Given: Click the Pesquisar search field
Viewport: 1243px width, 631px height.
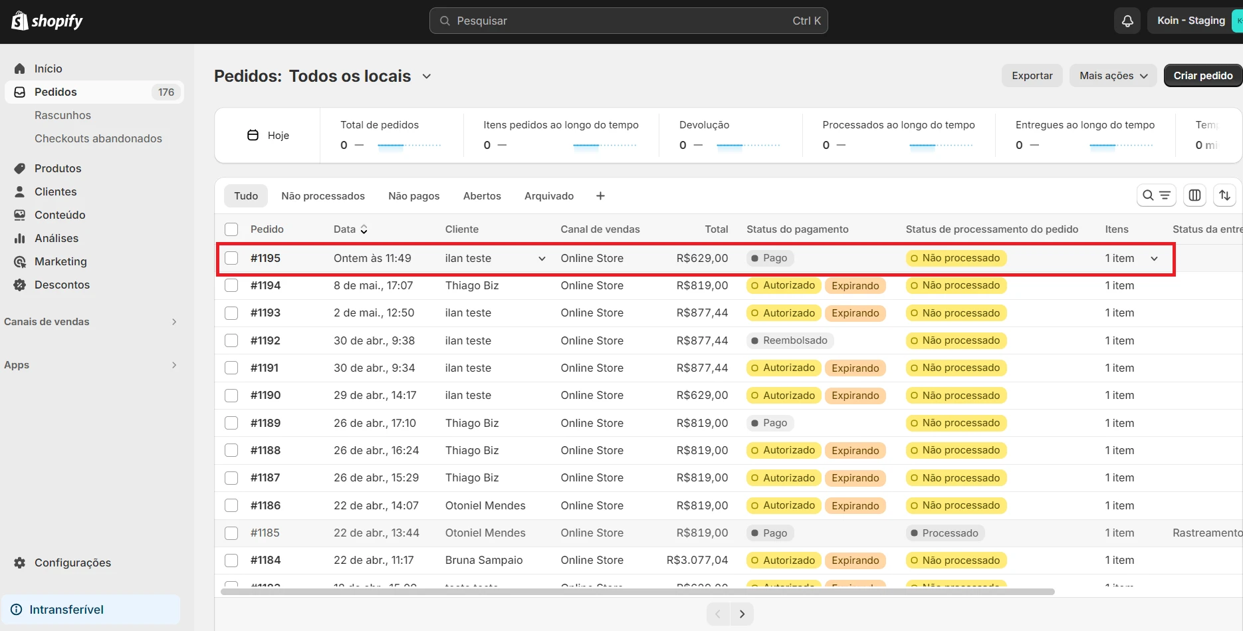Looking at the screenshot, I should [x=628, y=21].
